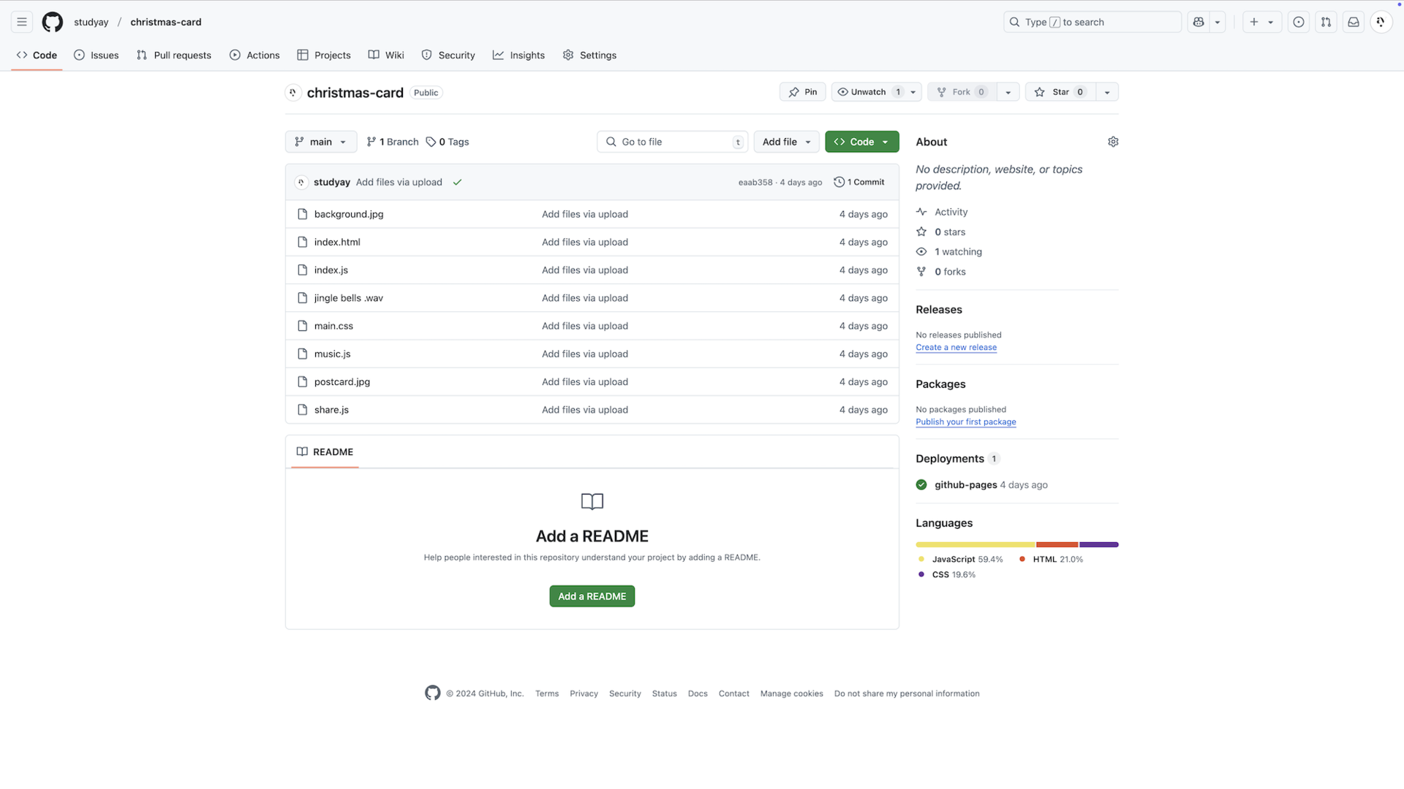Click Create a new release
This screenshot has height=789, width=1404.
[956, 348]
